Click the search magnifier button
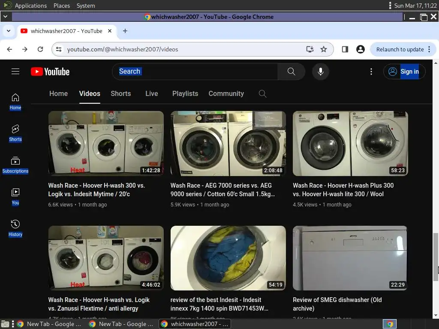Viewport: 439px width, 329px height. [x=291, y=72]
